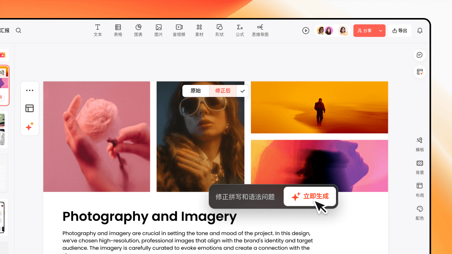This screenshot has width=452, height=254.
Task: Open the 思维导图 mind map tool
Action: [260, 30]
